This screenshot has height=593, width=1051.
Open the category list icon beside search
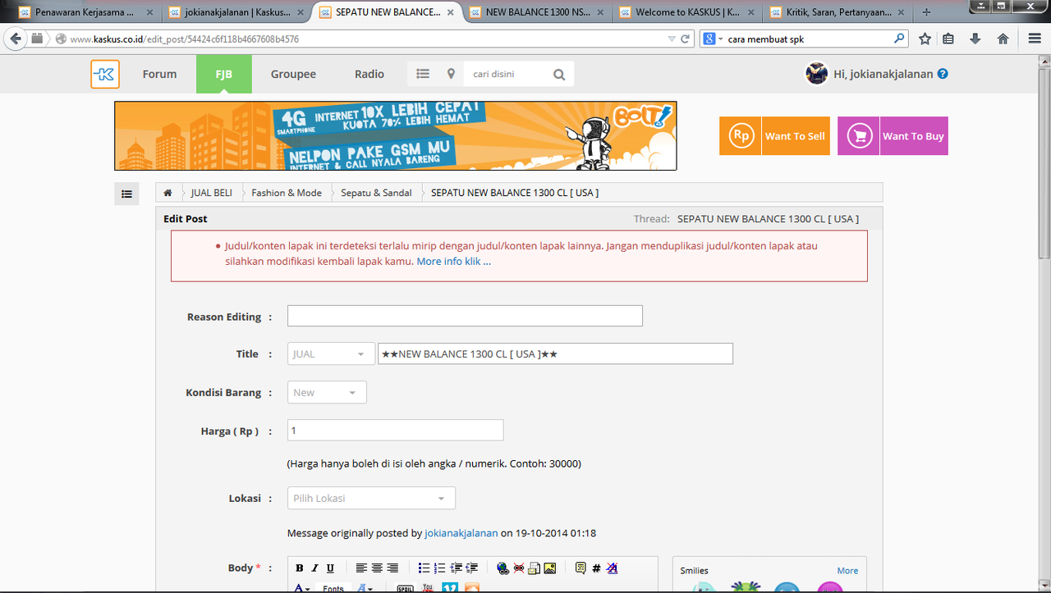pyautogui.click(x=423, y=74)
